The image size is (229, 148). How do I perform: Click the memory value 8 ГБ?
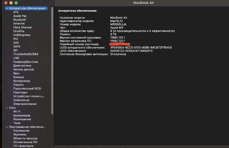click(113, 34)
